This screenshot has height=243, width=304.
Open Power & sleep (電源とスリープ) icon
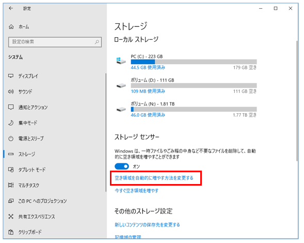click(x=11, y=139)
